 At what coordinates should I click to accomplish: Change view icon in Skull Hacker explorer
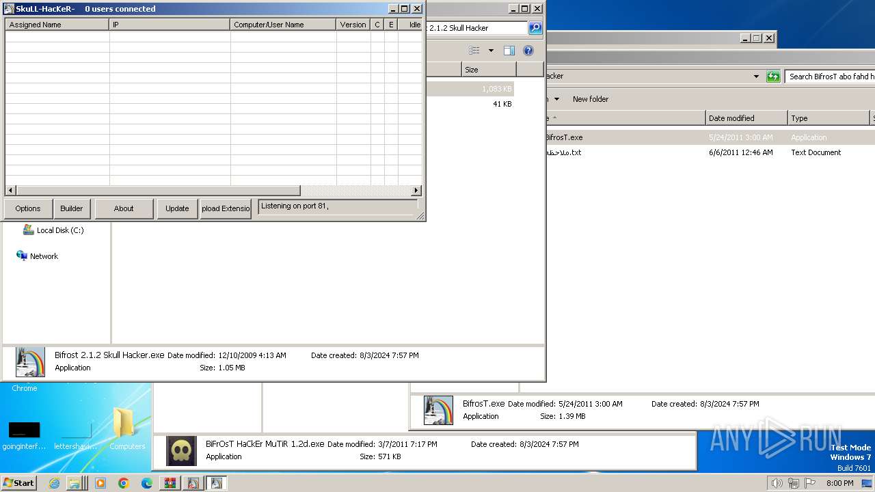(x=474, y=51)
